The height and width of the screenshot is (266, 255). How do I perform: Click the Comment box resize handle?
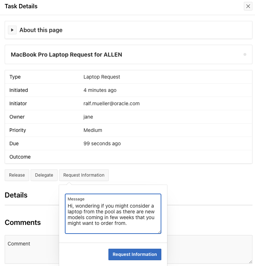pyautogui.click(x=250, y=262)
